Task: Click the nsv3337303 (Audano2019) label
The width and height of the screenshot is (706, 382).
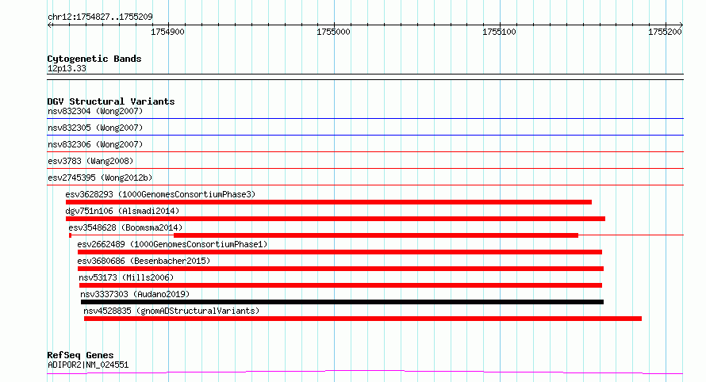Action: [135, 294]
